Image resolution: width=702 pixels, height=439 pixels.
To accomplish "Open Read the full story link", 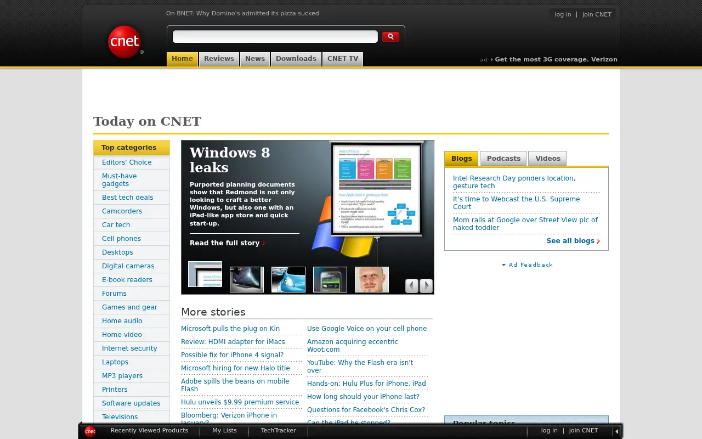I will tap(228, 243).
